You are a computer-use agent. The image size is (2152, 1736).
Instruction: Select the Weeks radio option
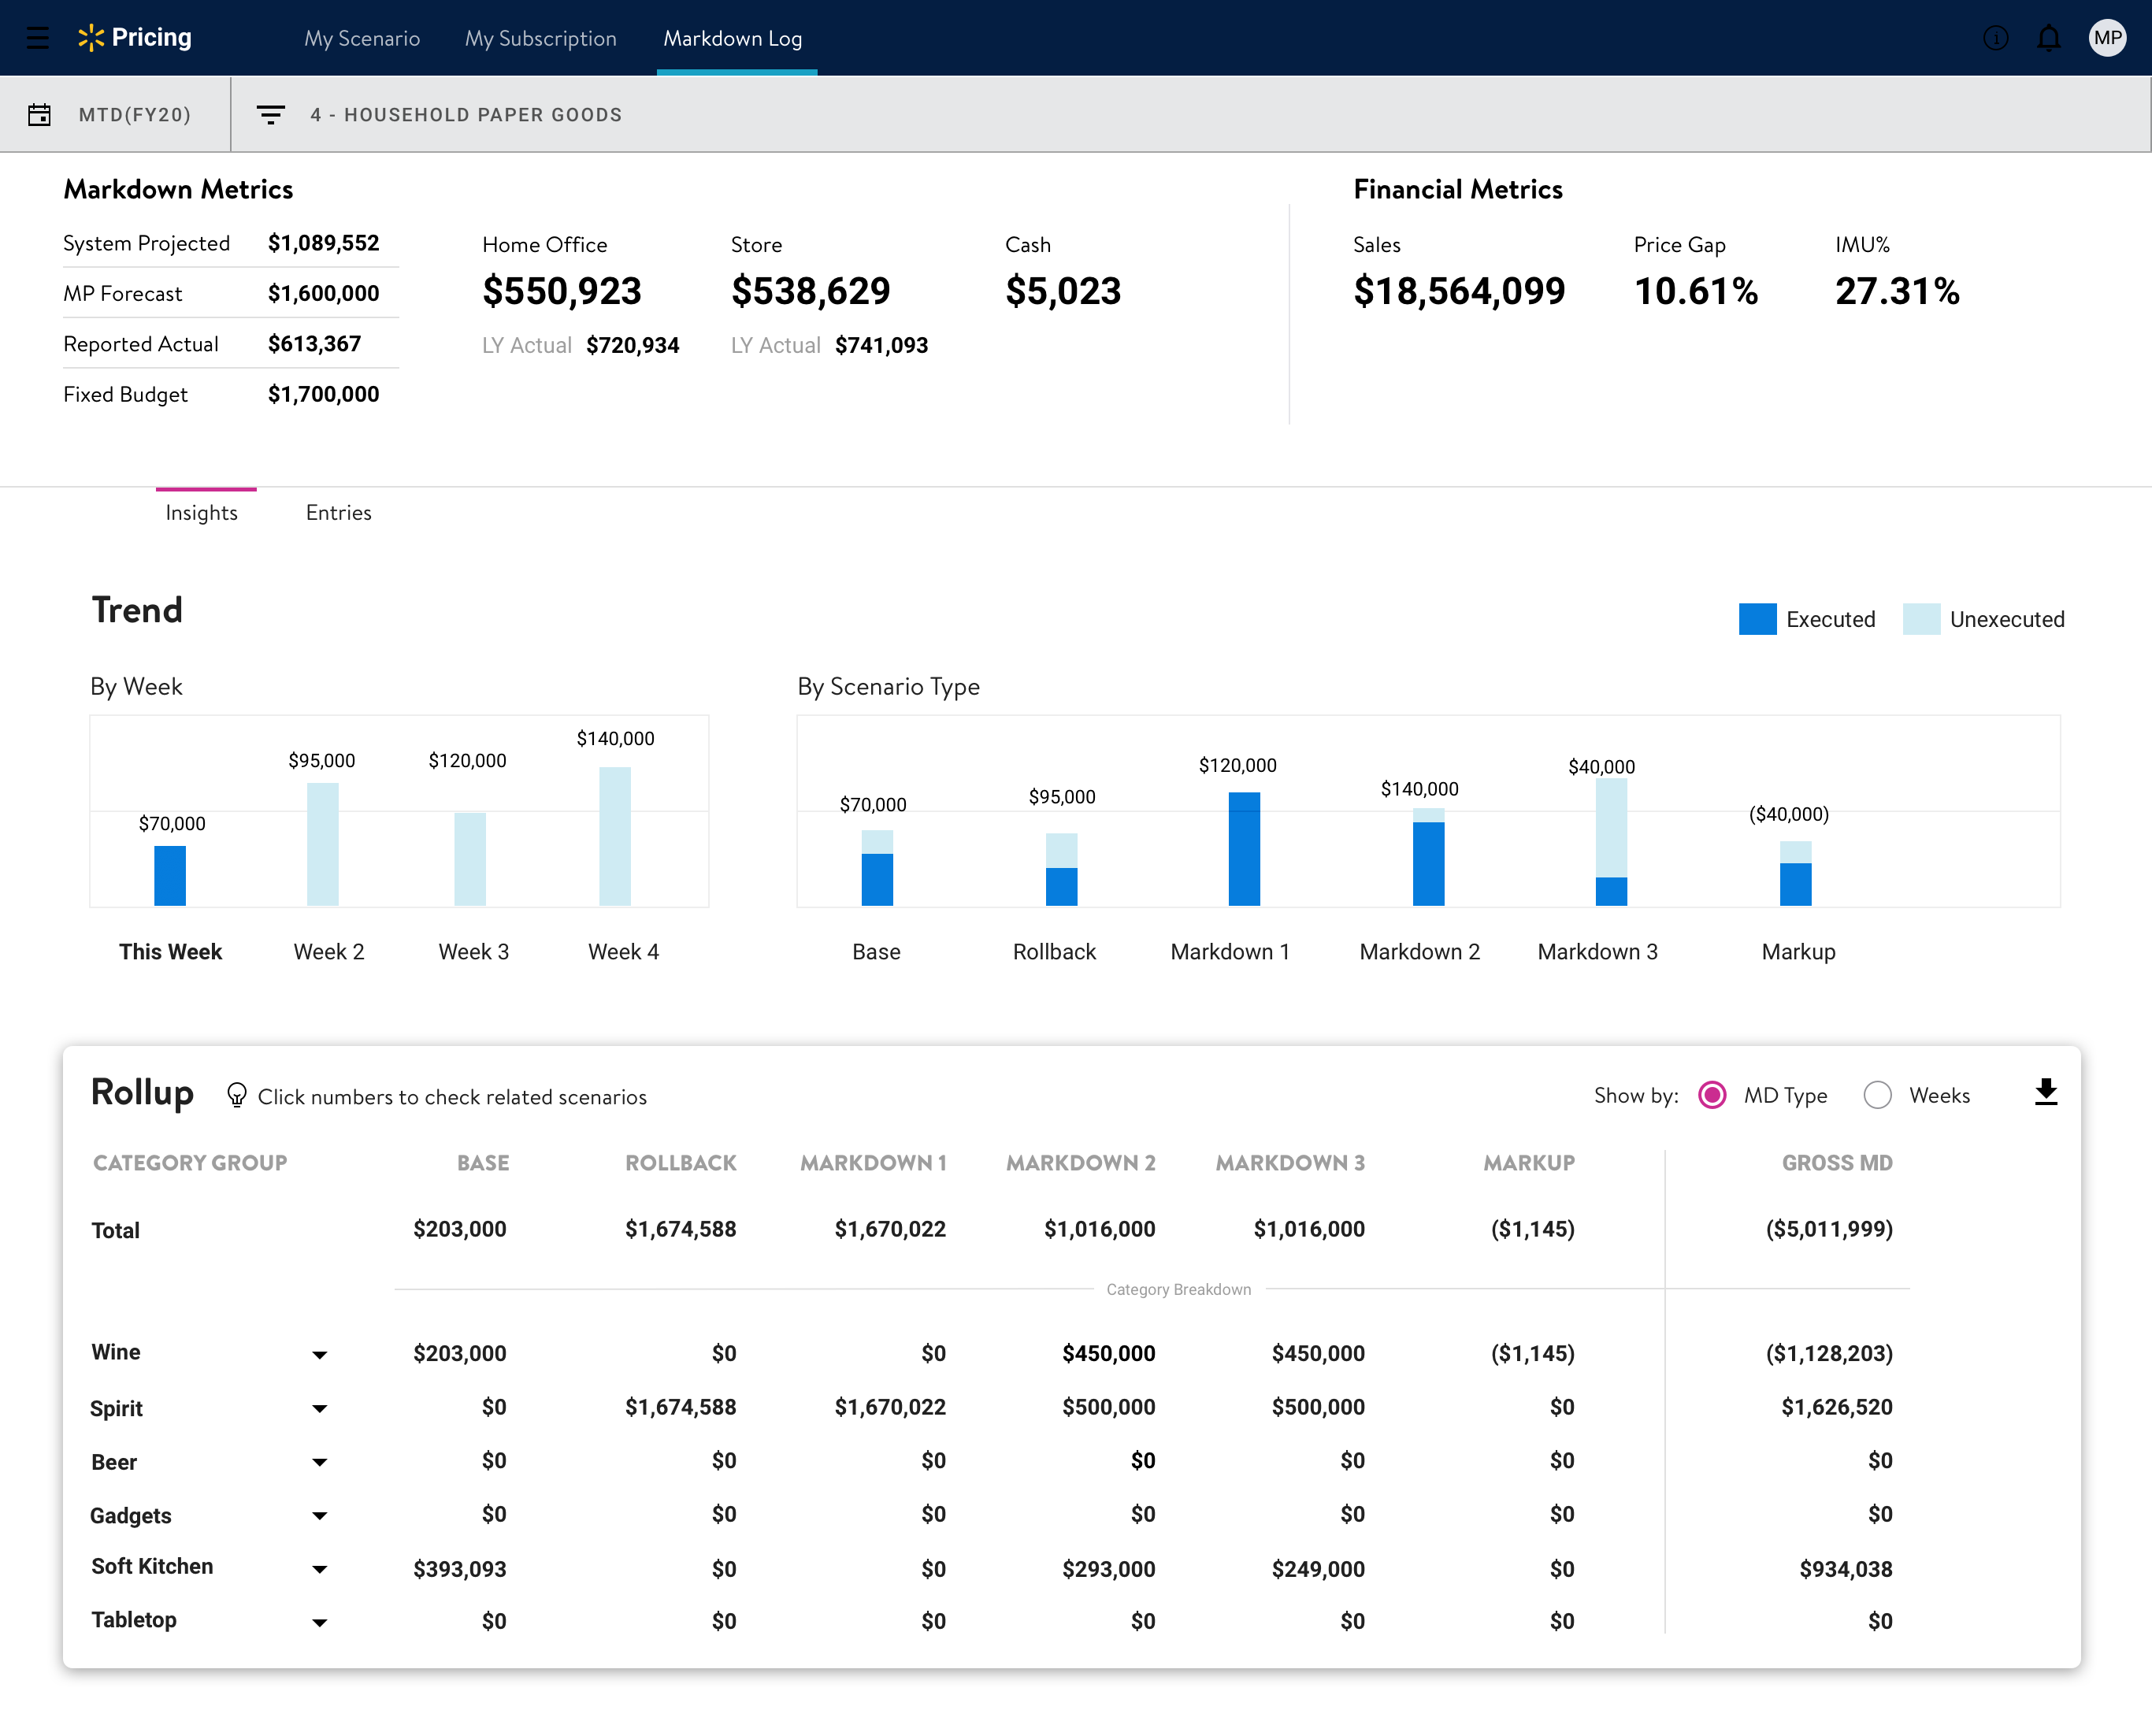pos(1878,1096)
